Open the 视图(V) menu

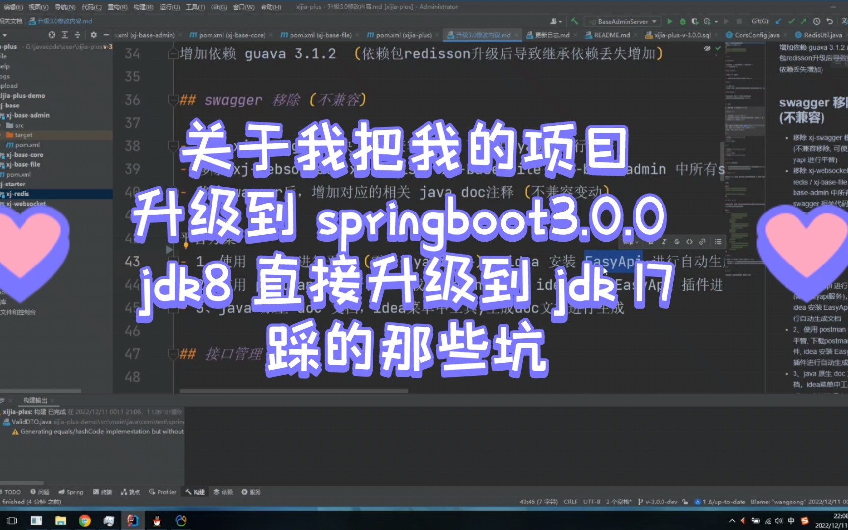tap(38, 7)
